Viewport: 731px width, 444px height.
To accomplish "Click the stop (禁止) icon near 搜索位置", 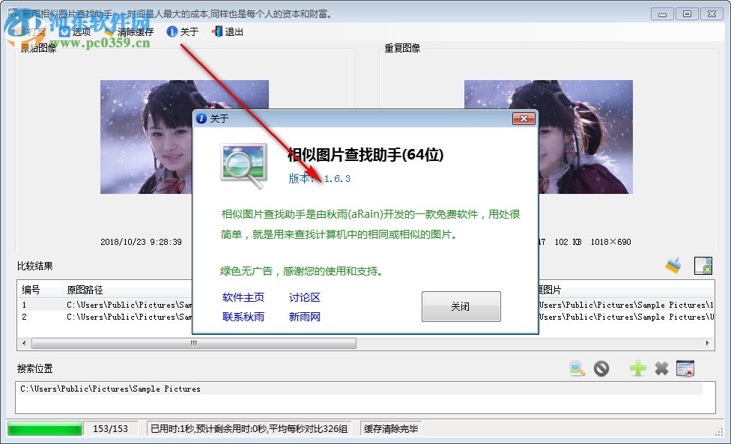I will [601, 368].
